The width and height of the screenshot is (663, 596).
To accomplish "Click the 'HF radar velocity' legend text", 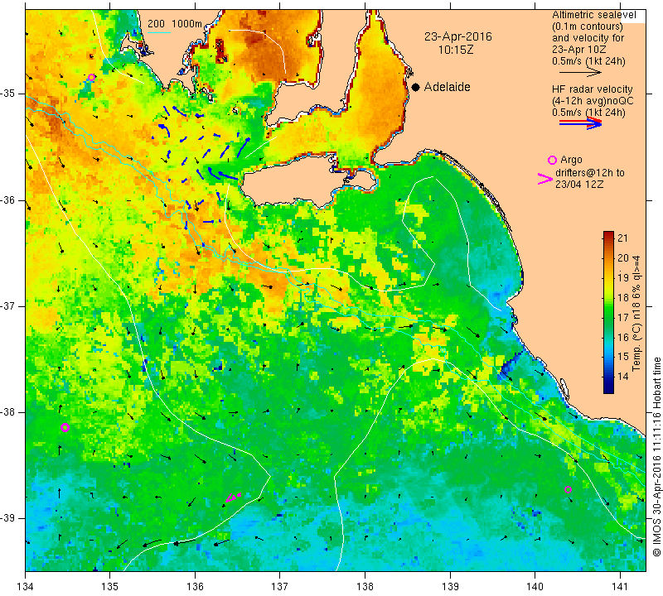I will click(592, 89).
